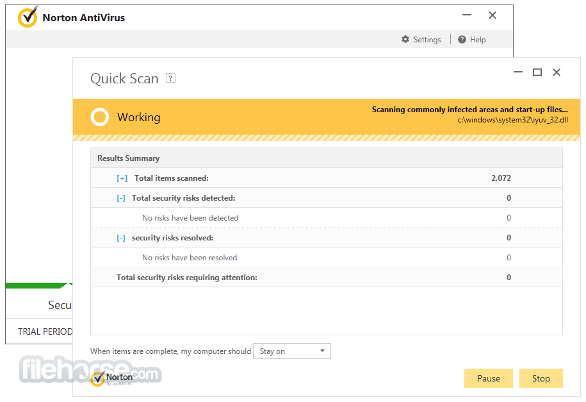This screenshot has width=586, height=402.
Task: Minimize the Norton AntiVirus main window
Action: pos(467,15)
